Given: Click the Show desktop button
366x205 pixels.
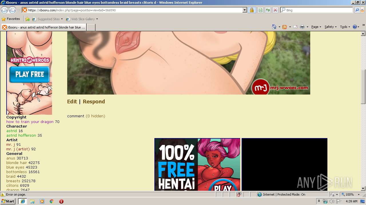Looking at the screenshot, I should click(363, 201).
